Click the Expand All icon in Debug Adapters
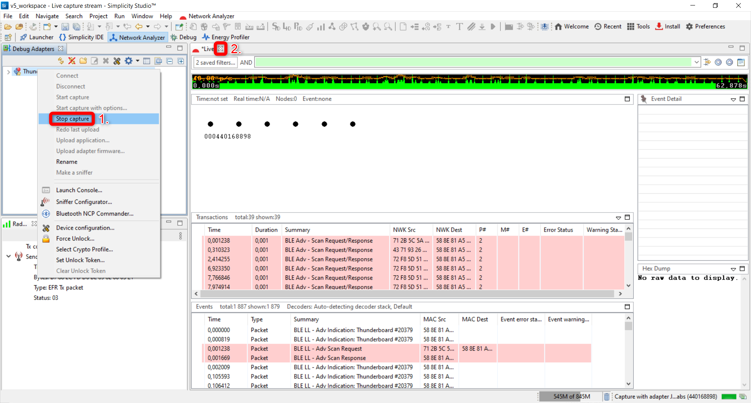751x403 pixels. pos(181,61)
